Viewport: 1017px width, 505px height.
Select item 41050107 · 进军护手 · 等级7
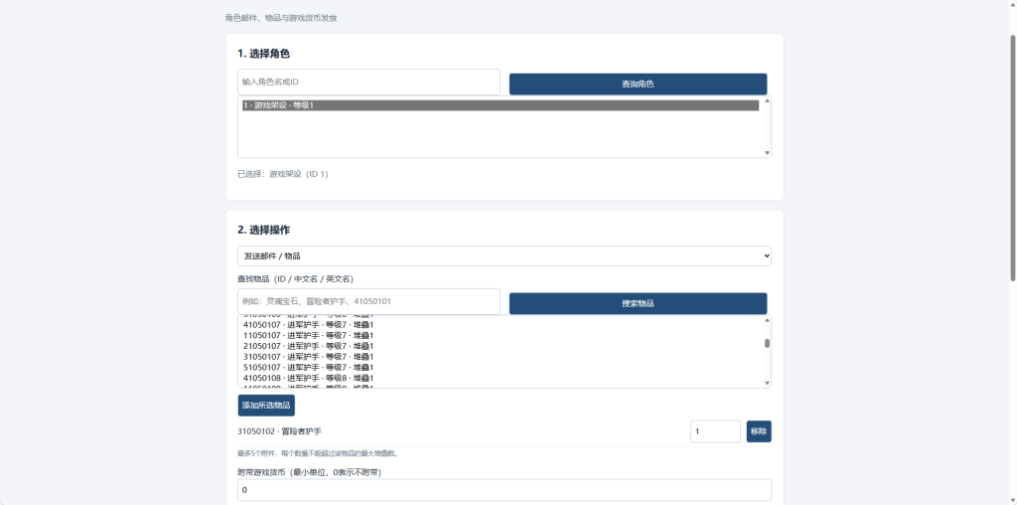click(x=501, y=324)
